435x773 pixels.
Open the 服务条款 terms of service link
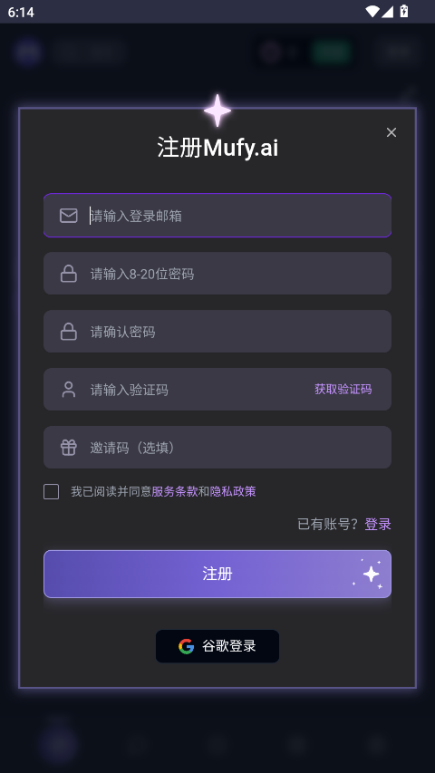click(175, 491)
